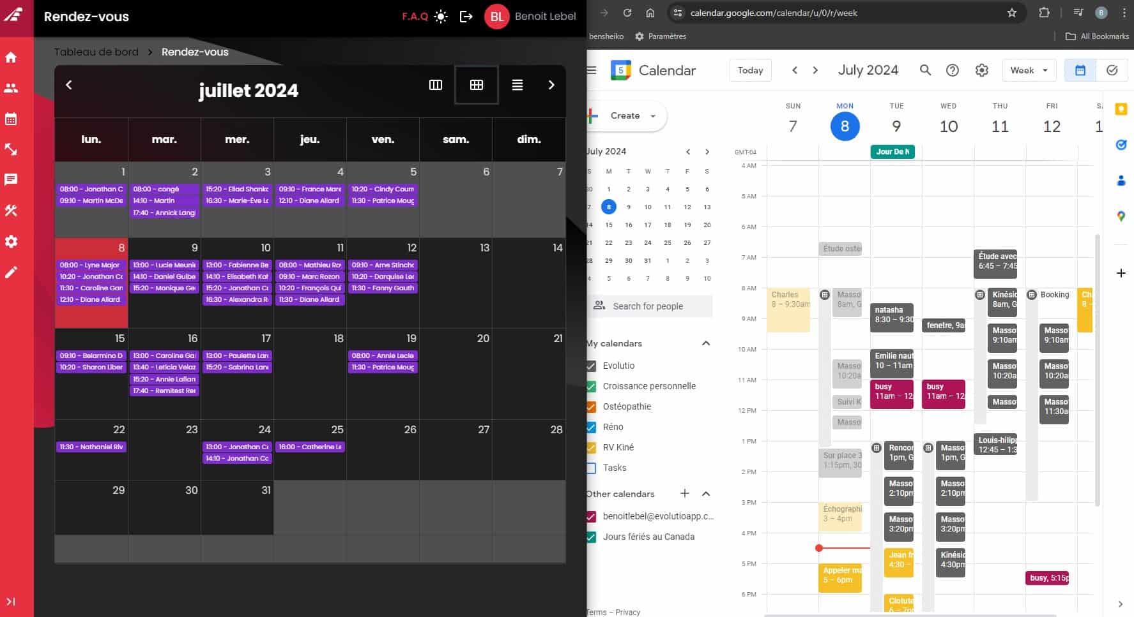Go to next month in mini calendar
The image size is (1134, 617).
[707, 152]
